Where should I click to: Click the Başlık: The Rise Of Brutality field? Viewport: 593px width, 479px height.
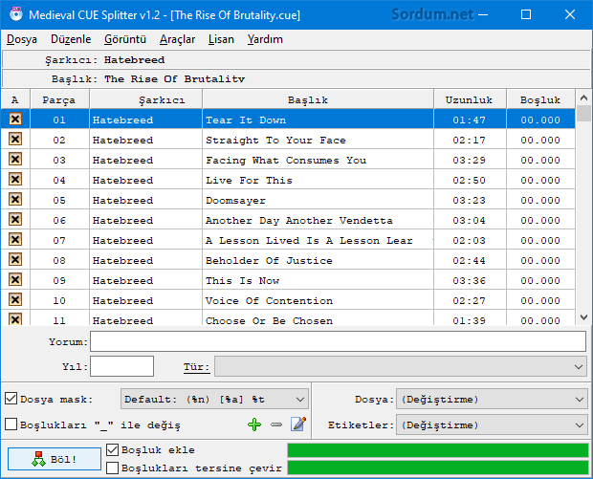[296, 78]
